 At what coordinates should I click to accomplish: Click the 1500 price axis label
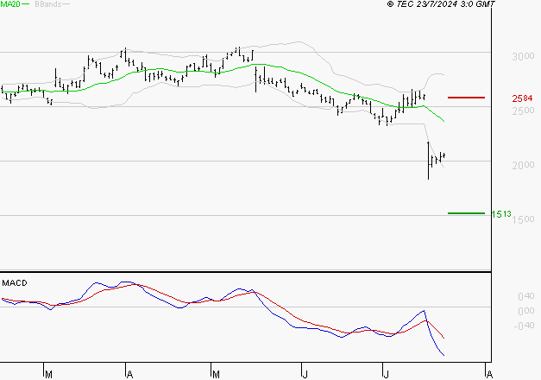pyautogui.click(x=523, y=219)
